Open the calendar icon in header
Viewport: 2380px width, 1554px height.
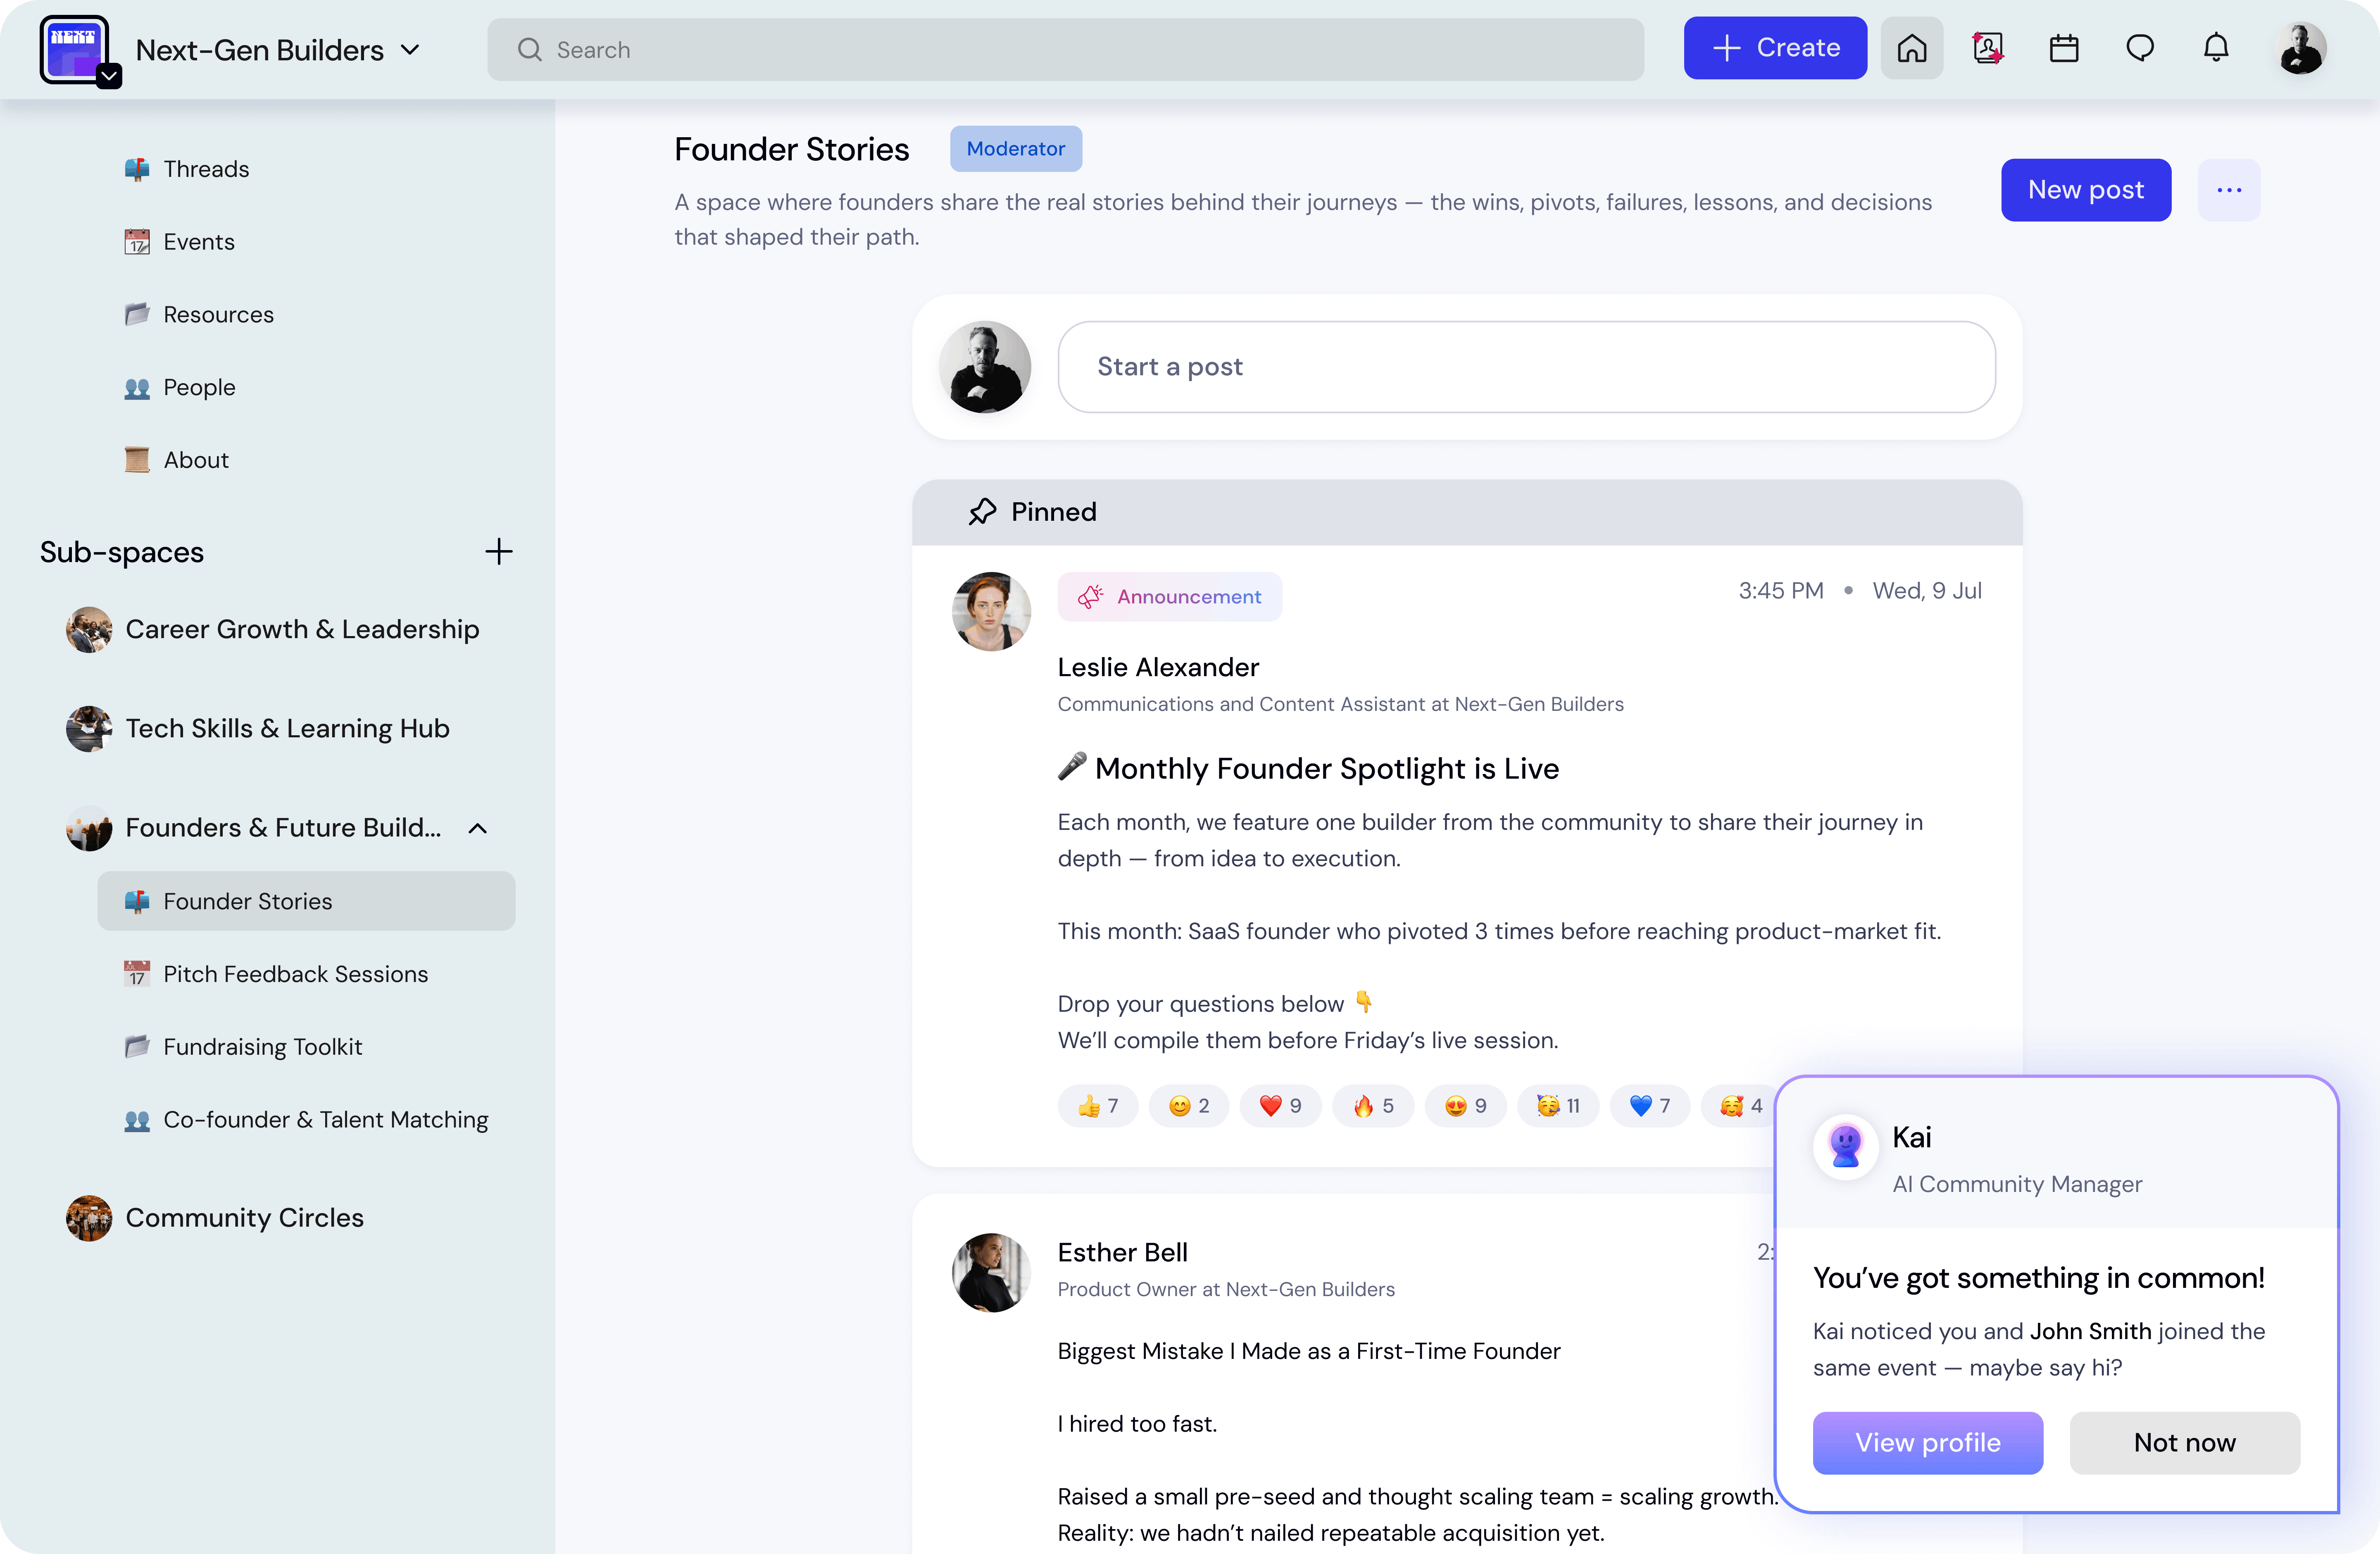pyautogui.click(x=2063, y=48)
